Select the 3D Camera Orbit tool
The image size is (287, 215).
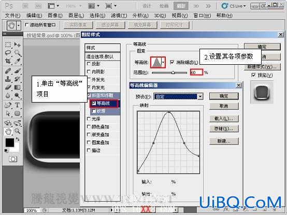pyautogui.click(x=18, y=123)
